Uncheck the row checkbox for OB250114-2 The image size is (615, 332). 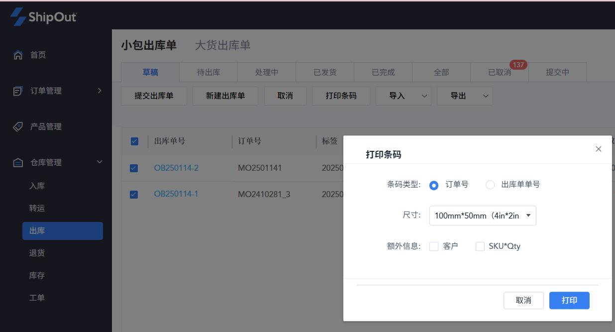tap(134, 168)
